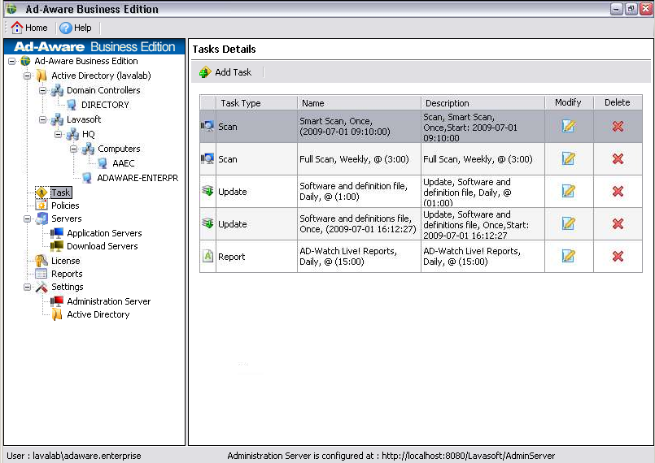The width and height of the screenshot is (655, 463).
Task: Click the 'Software and definition file, Daily' name cell
Action: point(360,192)
